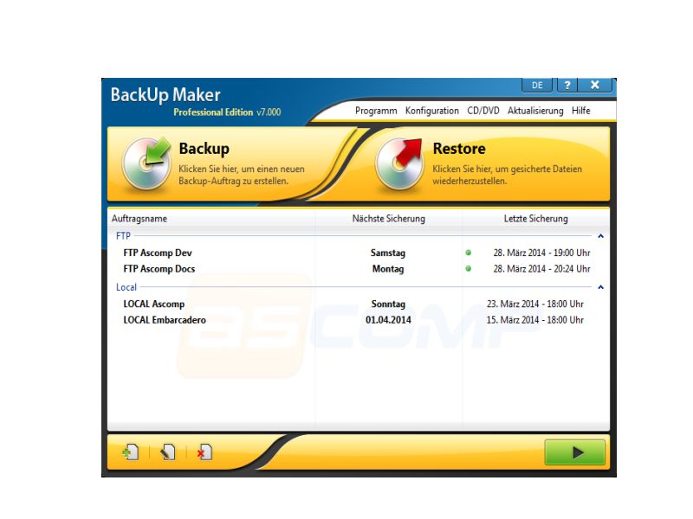This screenshot has width=693, height=519.
Task: Select the LOCAL Ascomp job
Action: pyautogui.click(x=154, y=304)
